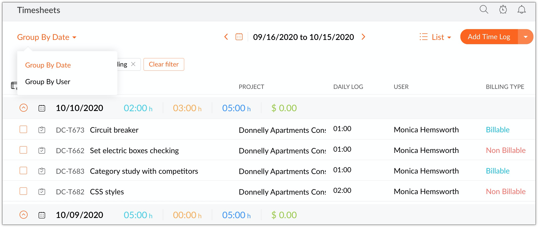Expand the Add Time Log arrow dropdown
The width and height of the screenshot is (538, 227).
pos(525,37)
